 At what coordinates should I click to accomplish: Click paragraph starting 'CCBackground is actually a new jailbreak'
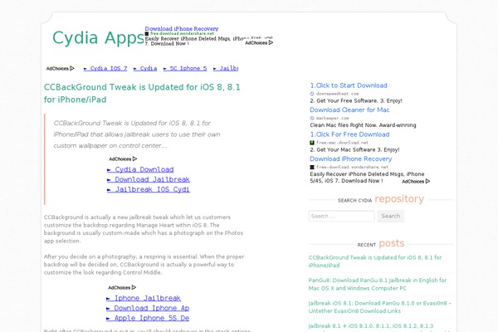pos(144,229)
